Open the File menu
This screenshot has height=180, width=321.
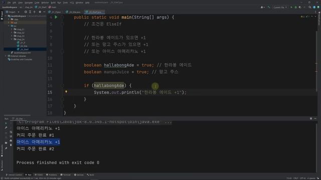(x=9, y=2)
